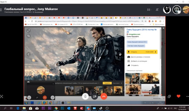Open the chat panel icon

(160, 96)
